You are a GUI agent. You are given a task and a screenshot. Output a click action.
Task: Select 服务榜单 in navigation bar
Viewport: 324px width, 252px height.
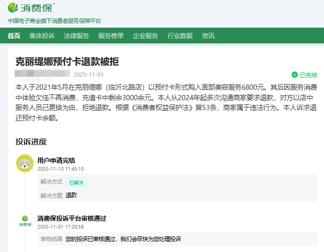pos(111,36)
